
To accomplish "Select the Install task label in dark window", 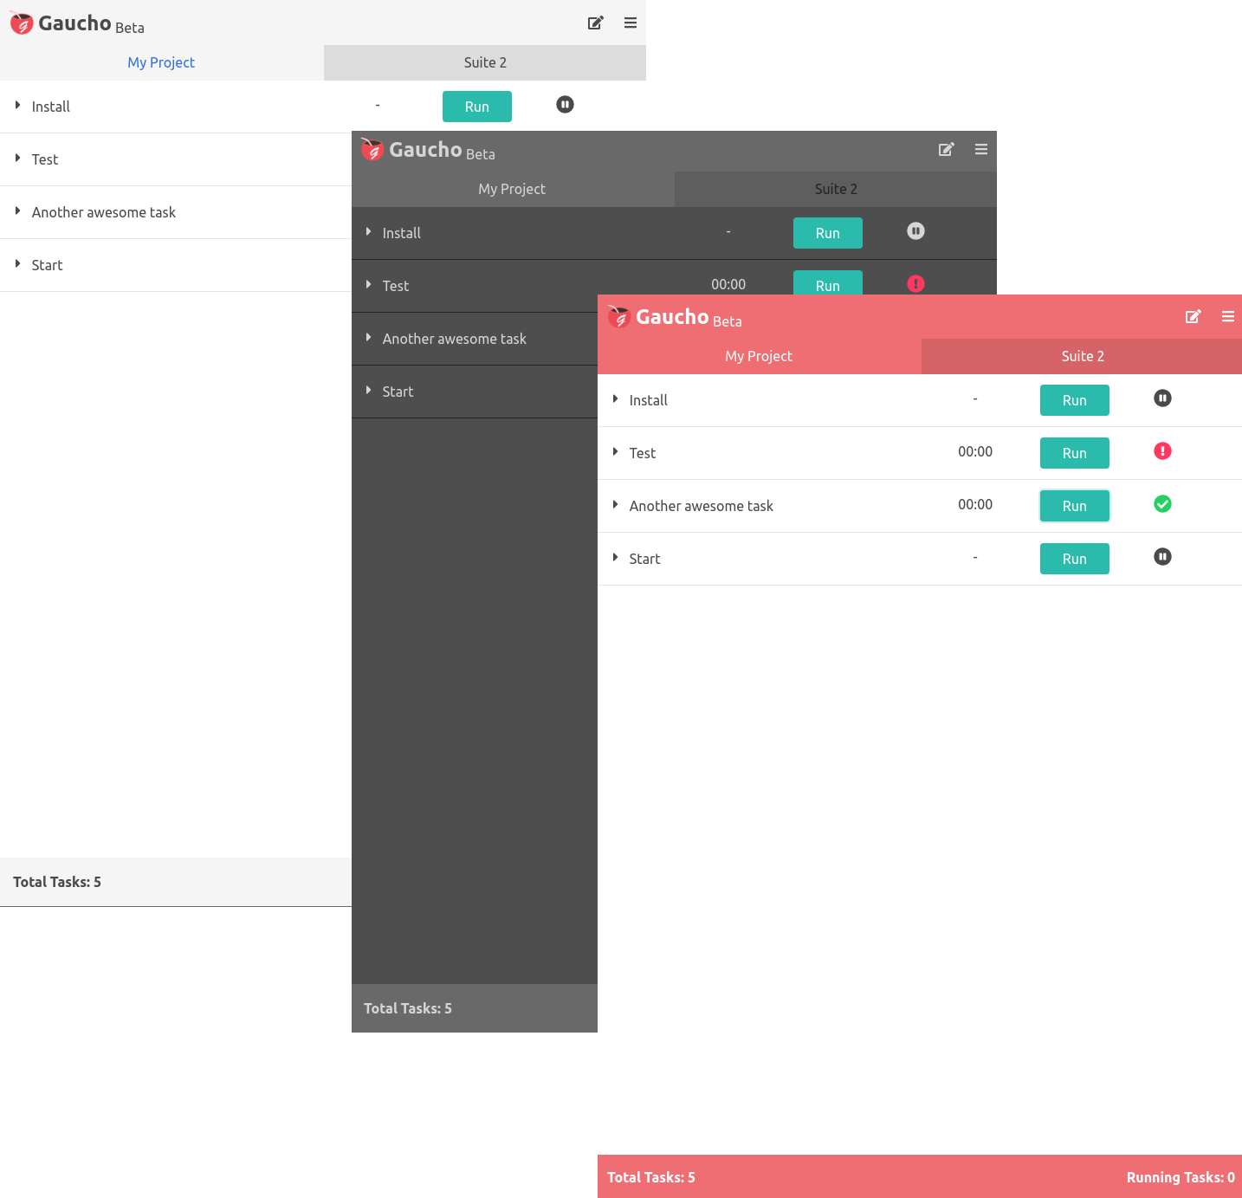I will (402, 233).
